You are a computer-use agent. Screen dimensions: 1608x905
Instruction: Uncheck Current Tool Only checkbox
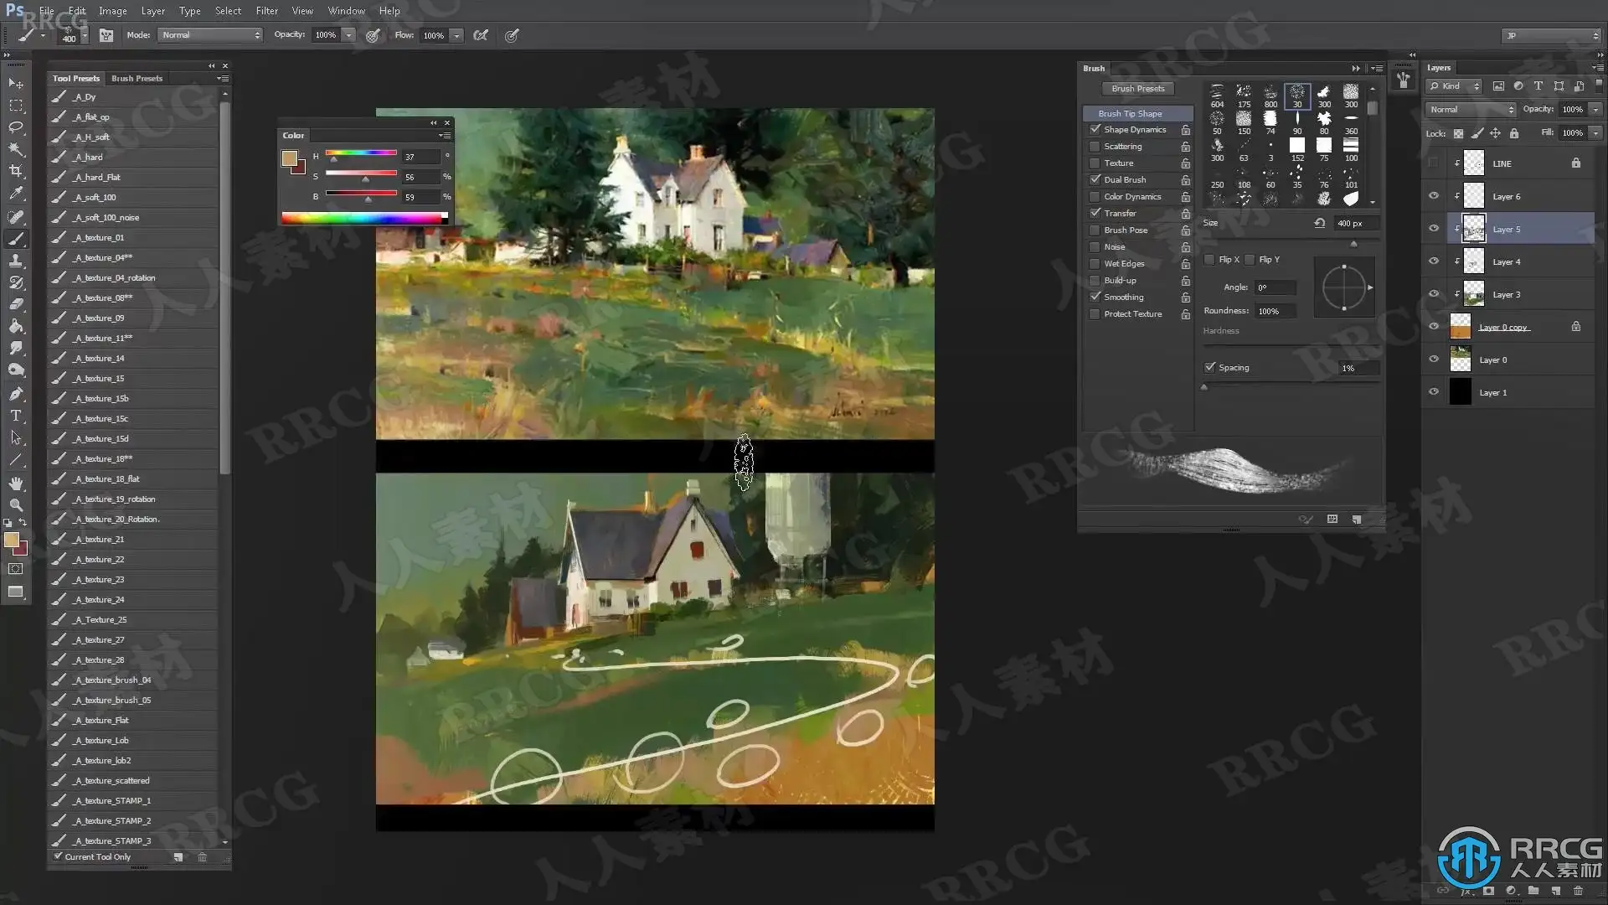58,856
